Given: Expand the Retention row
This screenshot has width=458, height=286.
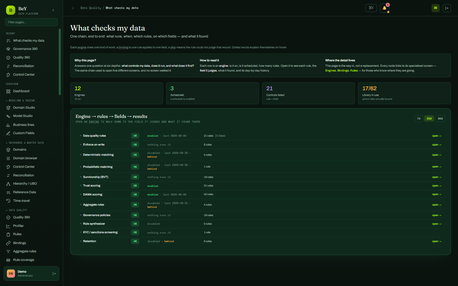Looking at the screenshot, I should pyautogui.click(x=81, y=241).
